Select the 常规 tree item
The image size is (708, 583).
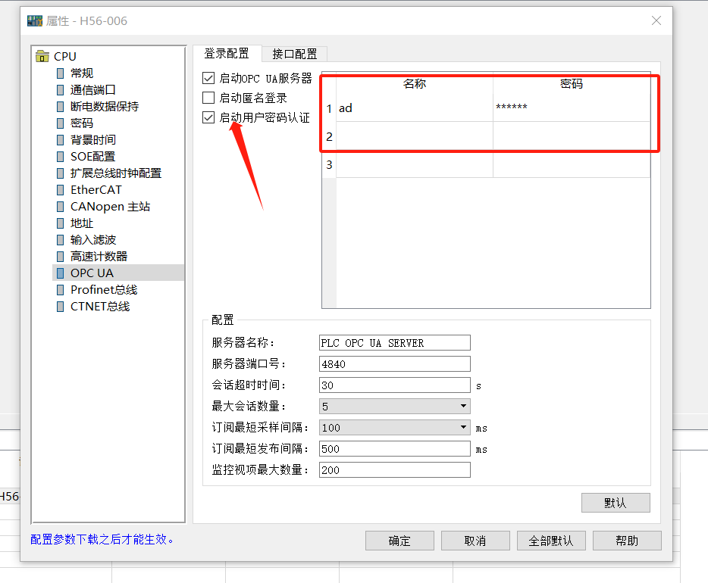pos(82,73)
